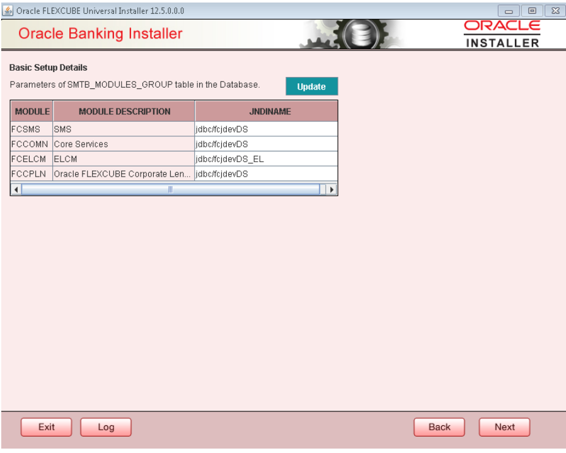Close the installer window
Image resolution: width=566 pixels, height=453 pixels.
[x=555, y=11]
